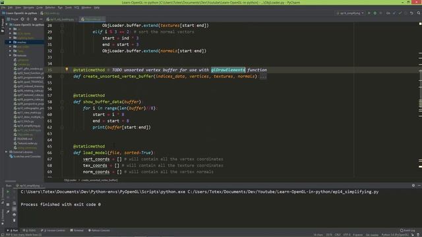This screenshot has height=237, width=422.
Task: Open the Terminal tool window tab
Action: coord(76,230)
